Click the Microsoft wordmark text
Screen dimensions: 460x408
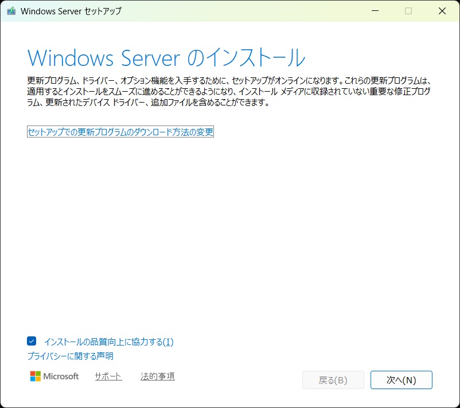[x=62, y=376]
